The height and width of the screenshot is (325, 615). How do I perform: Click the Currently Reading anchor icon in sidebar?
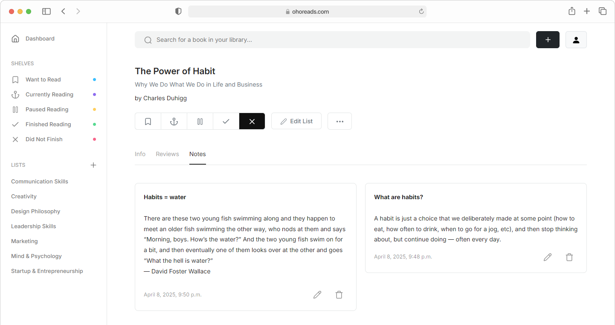coord(15,95)
